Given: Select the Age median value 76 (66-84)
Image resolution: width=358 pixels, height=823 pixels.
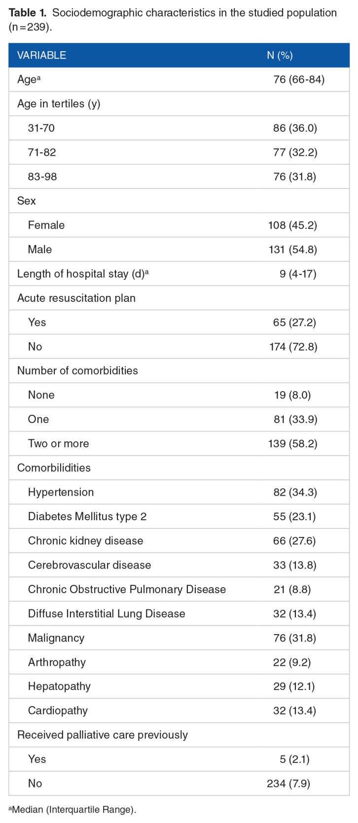Looking at the screenshot, I should (x=299, y=79).
